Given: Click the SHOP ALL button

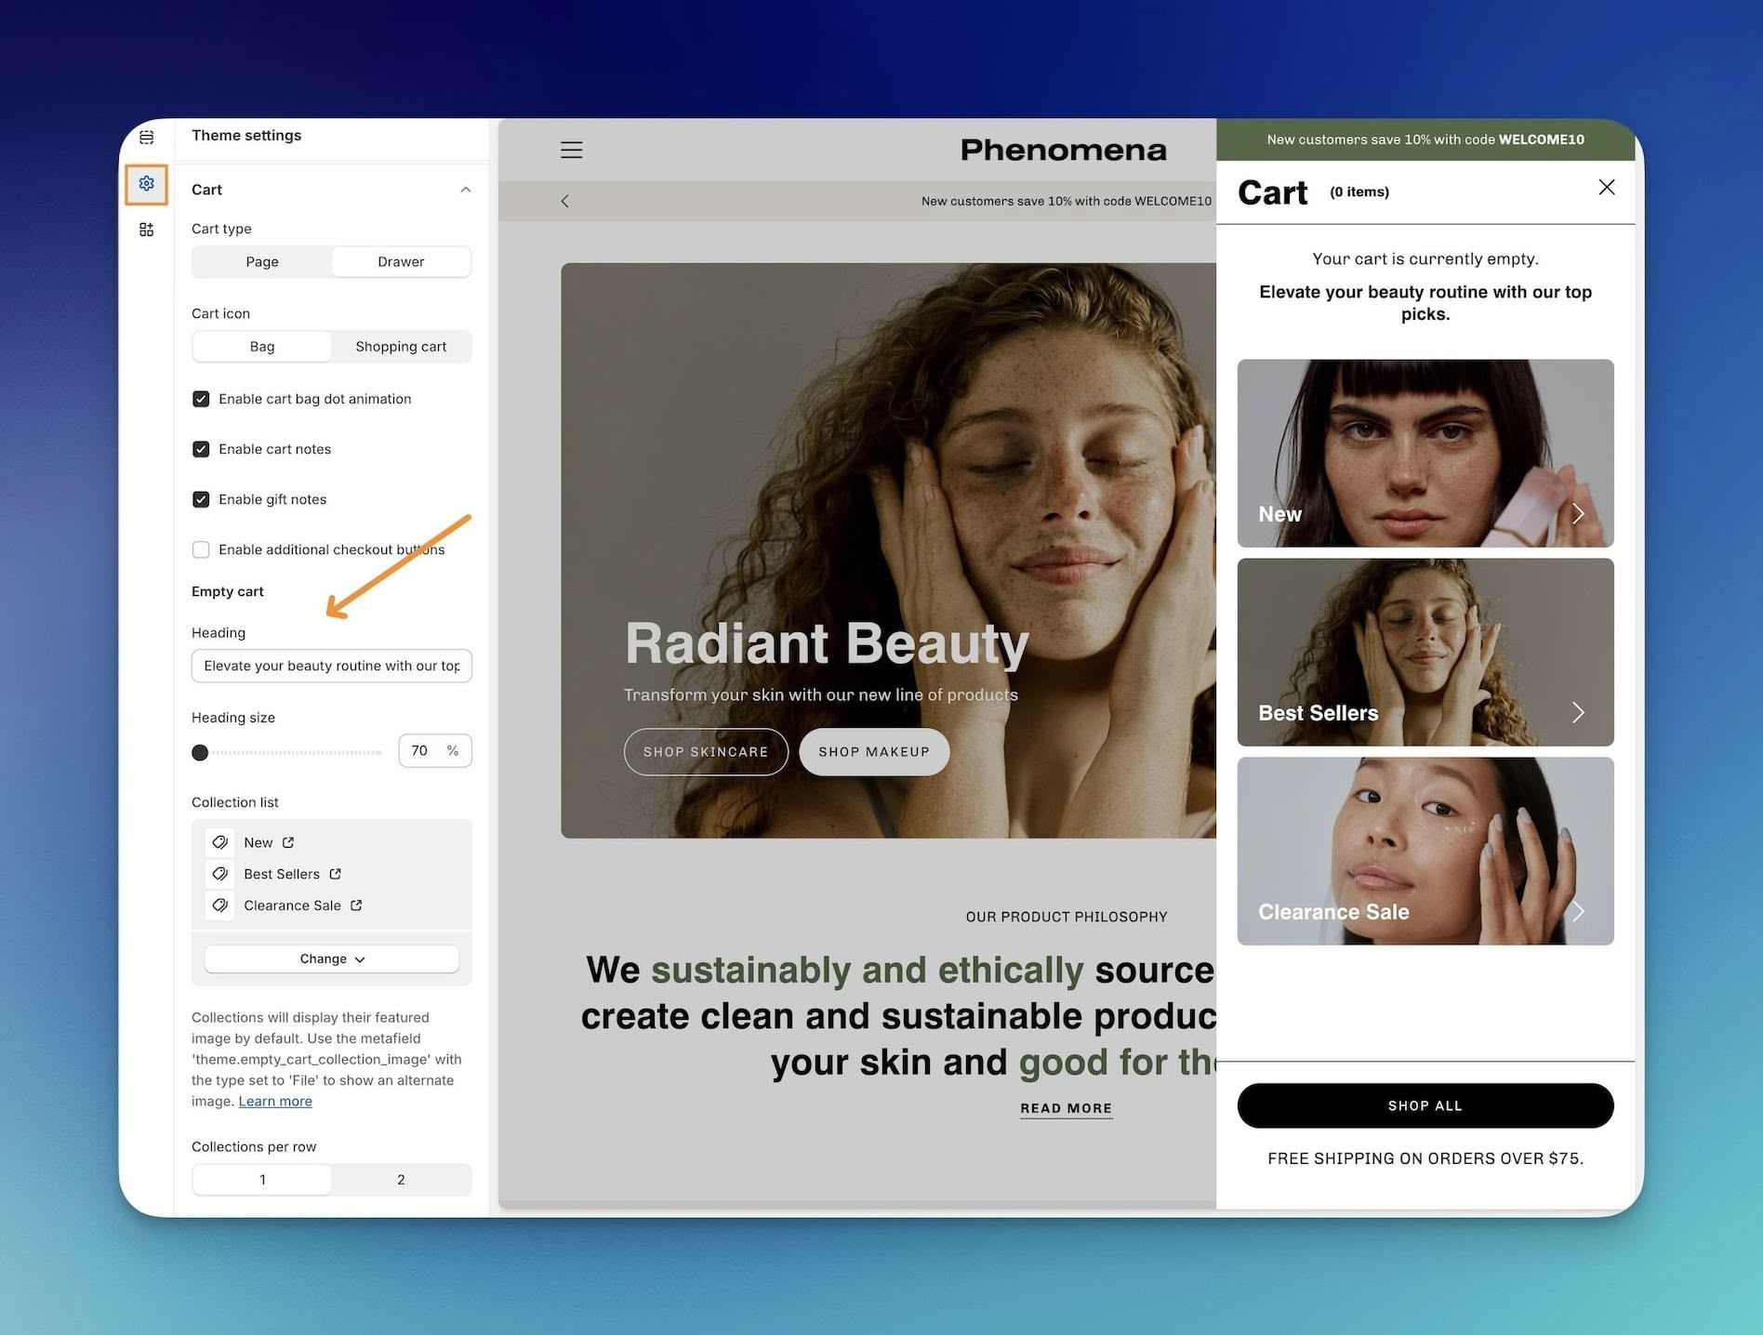Looking at the screenshot, I should (x=1425, y=1105).
